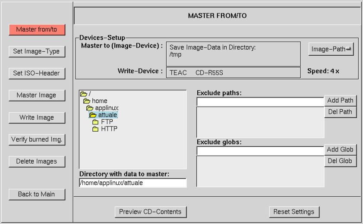Reset Settings to defaults
The height and width of the screenshot is (224, 363).
click(294, 212)
